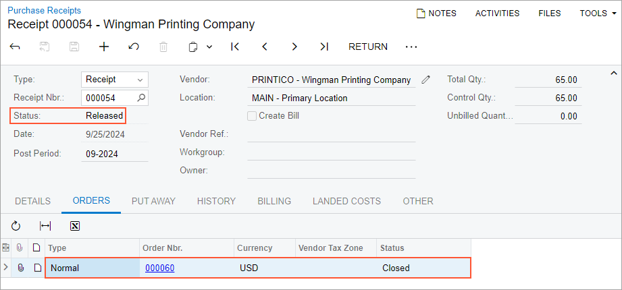This screenshot has height=290, width=622.
Task: Collapse the receipt summary panel
Action: click(613, 73)
